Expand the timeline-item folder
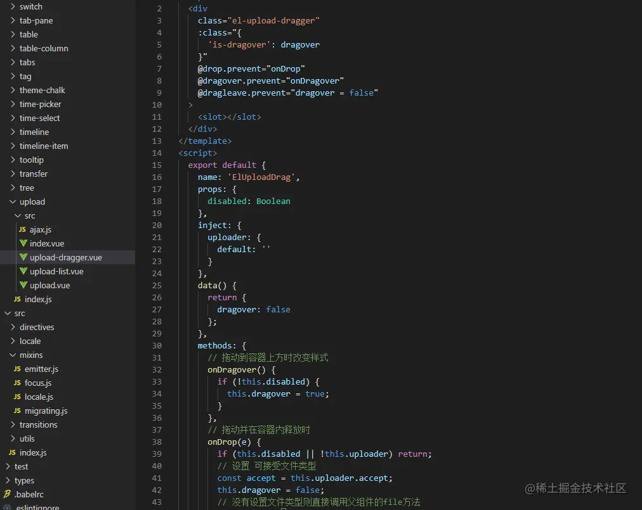 pyautogui.click(x=13, y=146)
